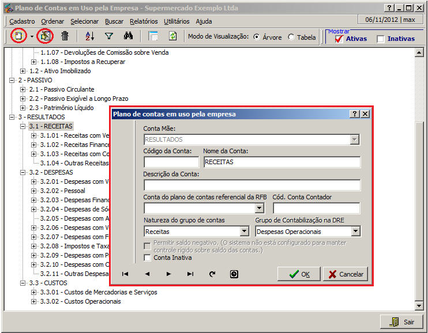Select the Tabela visualization mode
Screen dimensions: 428x333
click(291, 37)
